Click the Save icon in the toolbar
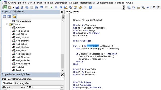Screen dimensions: 161x90 click(17, 7)
